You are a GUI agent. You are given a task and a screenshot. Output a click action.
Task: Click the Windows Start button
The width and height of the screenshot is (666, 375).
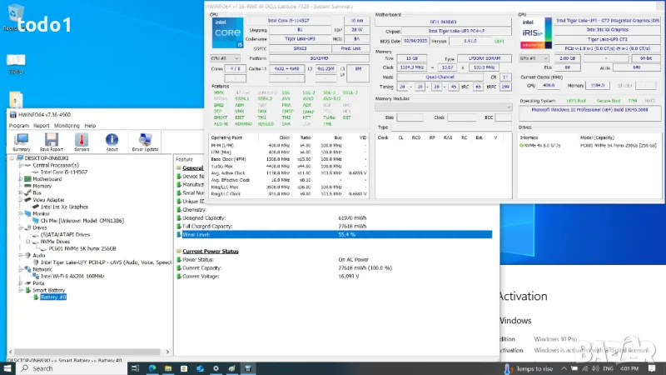coord(7,367)
